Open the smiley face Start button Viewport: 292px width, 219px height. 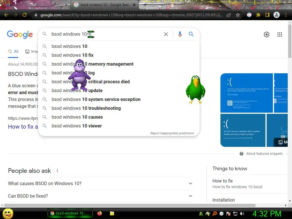click(x=8, y=213)
